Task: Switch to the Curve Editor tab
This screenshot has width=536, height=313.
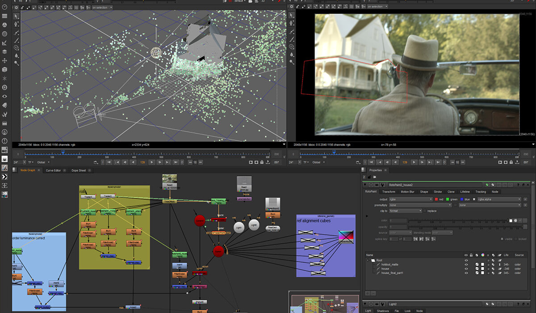Action: tap(54, 170)
